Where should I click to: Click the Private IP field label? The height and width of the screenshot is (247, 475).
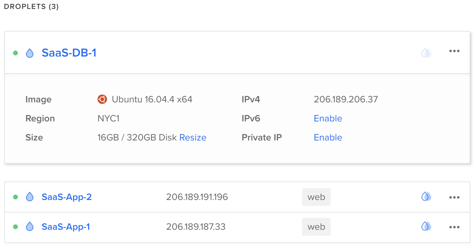tap(262, 137)
